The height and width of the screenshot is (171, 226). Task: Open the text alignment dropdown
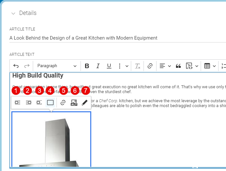(x=165, y=66)
